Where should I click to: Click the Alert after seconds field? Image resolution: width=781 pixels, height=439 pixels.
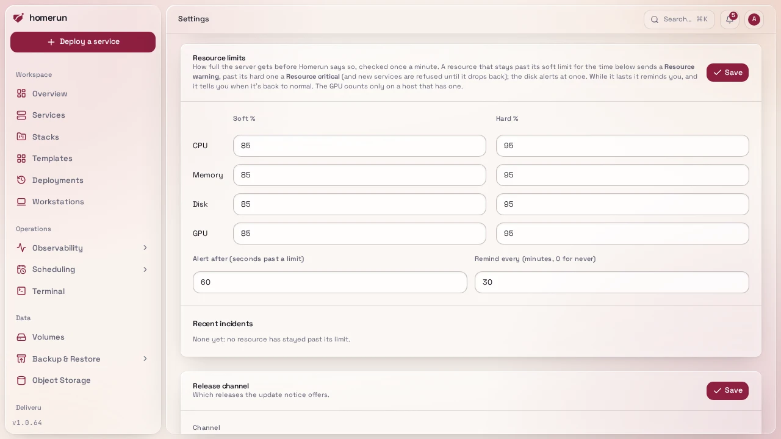[x=330, y=282]
